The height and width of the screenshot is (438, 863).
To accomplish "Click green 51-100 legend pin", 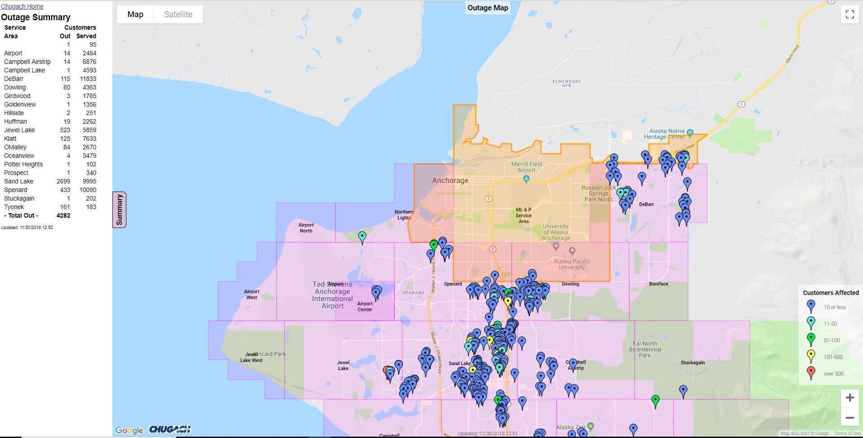I will pos(811,340).
